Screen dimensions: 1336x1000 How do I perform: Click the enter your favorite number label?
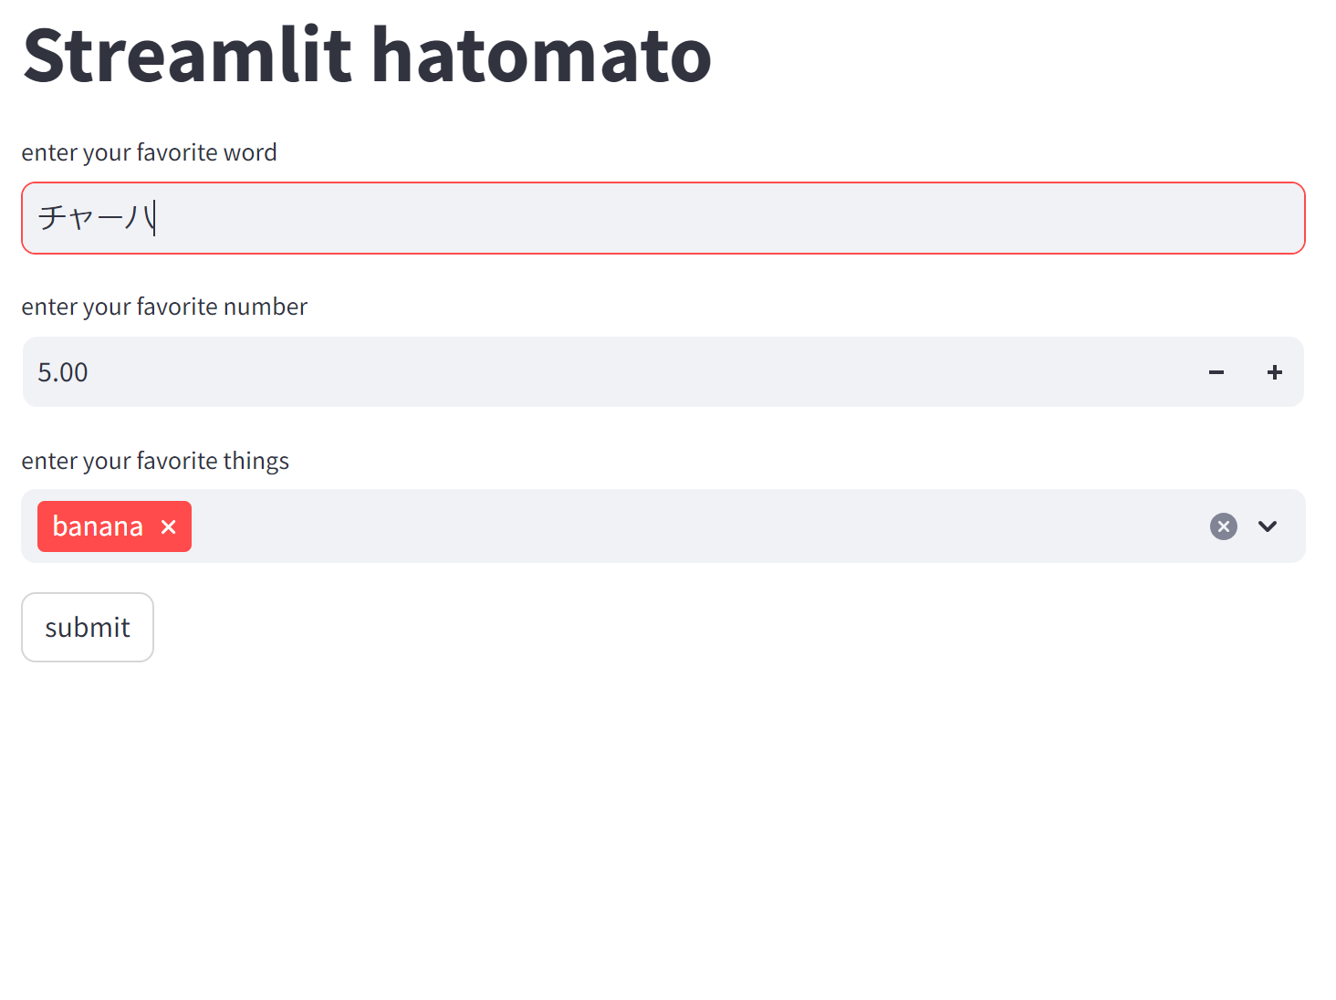(164, 307)
